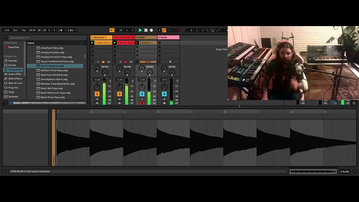Arm track 4 for recording
The height and width of the screenshot is (202, 359).
pos(164,103)
